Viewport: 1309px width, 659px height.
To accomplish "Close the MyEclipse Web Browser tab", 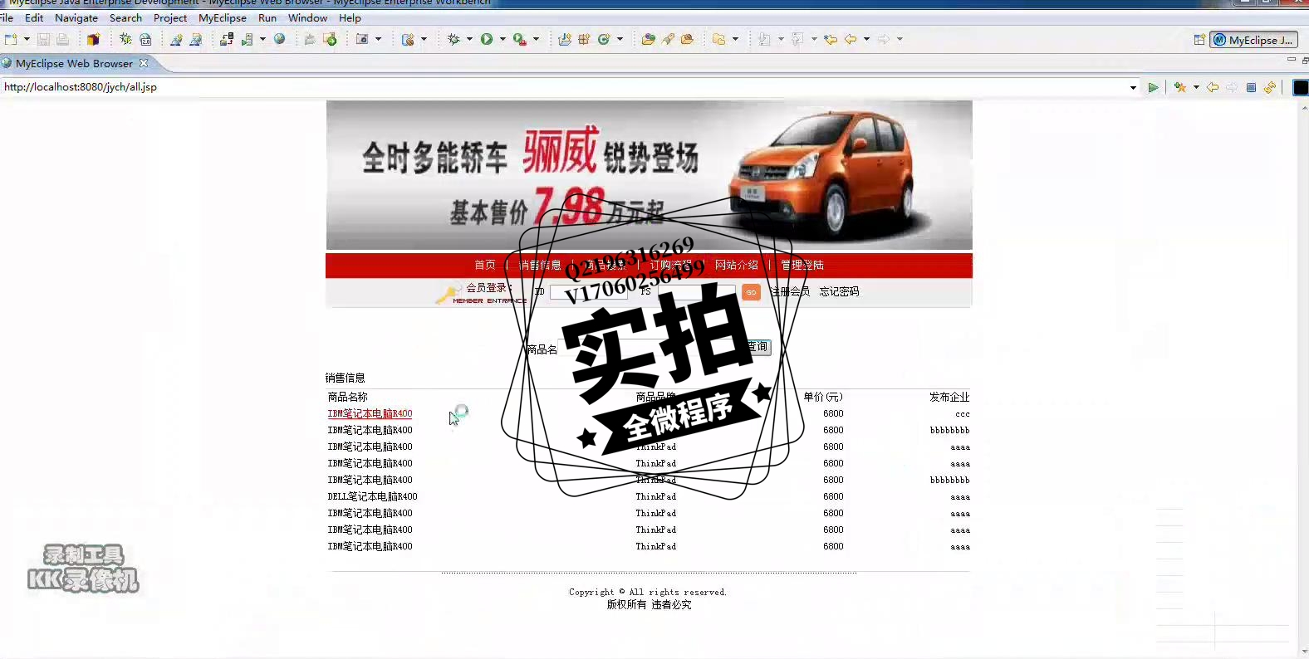I will pyautogui.click(x=144, y=63).
